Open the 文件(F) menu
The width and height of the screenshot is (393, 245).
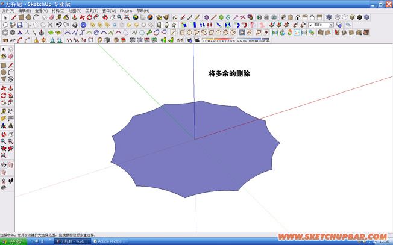(8, 11)
